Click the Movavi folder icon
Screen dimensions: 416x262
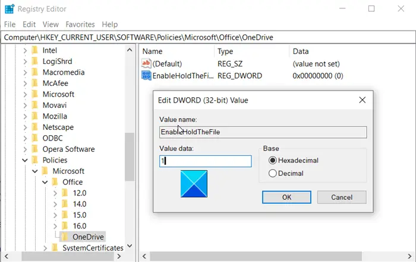pos(34,105)
